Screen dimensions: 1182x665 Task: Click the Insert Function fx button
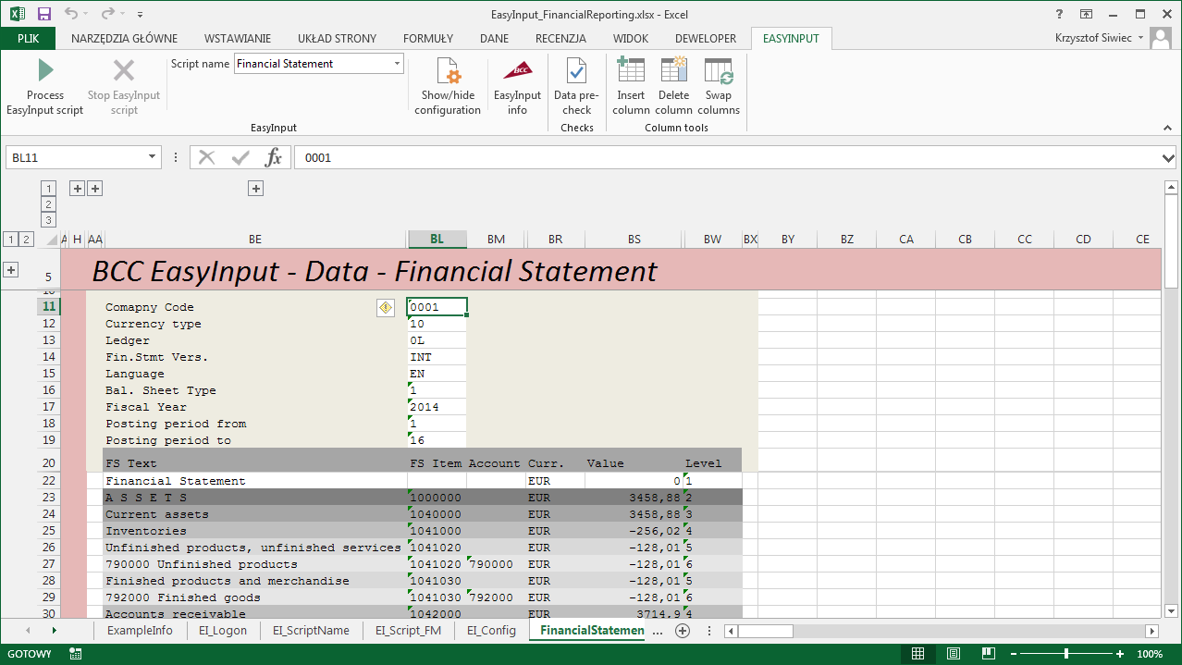(274, 158)
